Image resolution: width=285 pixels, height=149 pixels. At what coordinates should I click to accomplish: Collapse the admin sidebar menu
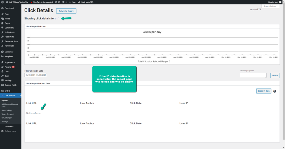coord(9,131)
